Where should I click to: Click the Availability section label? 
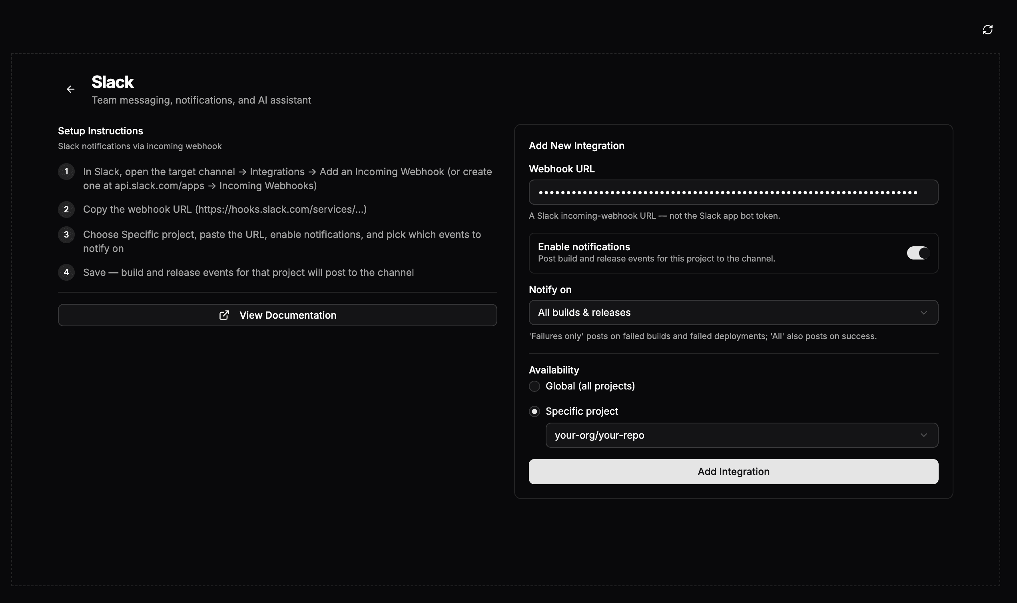[554, 370]
